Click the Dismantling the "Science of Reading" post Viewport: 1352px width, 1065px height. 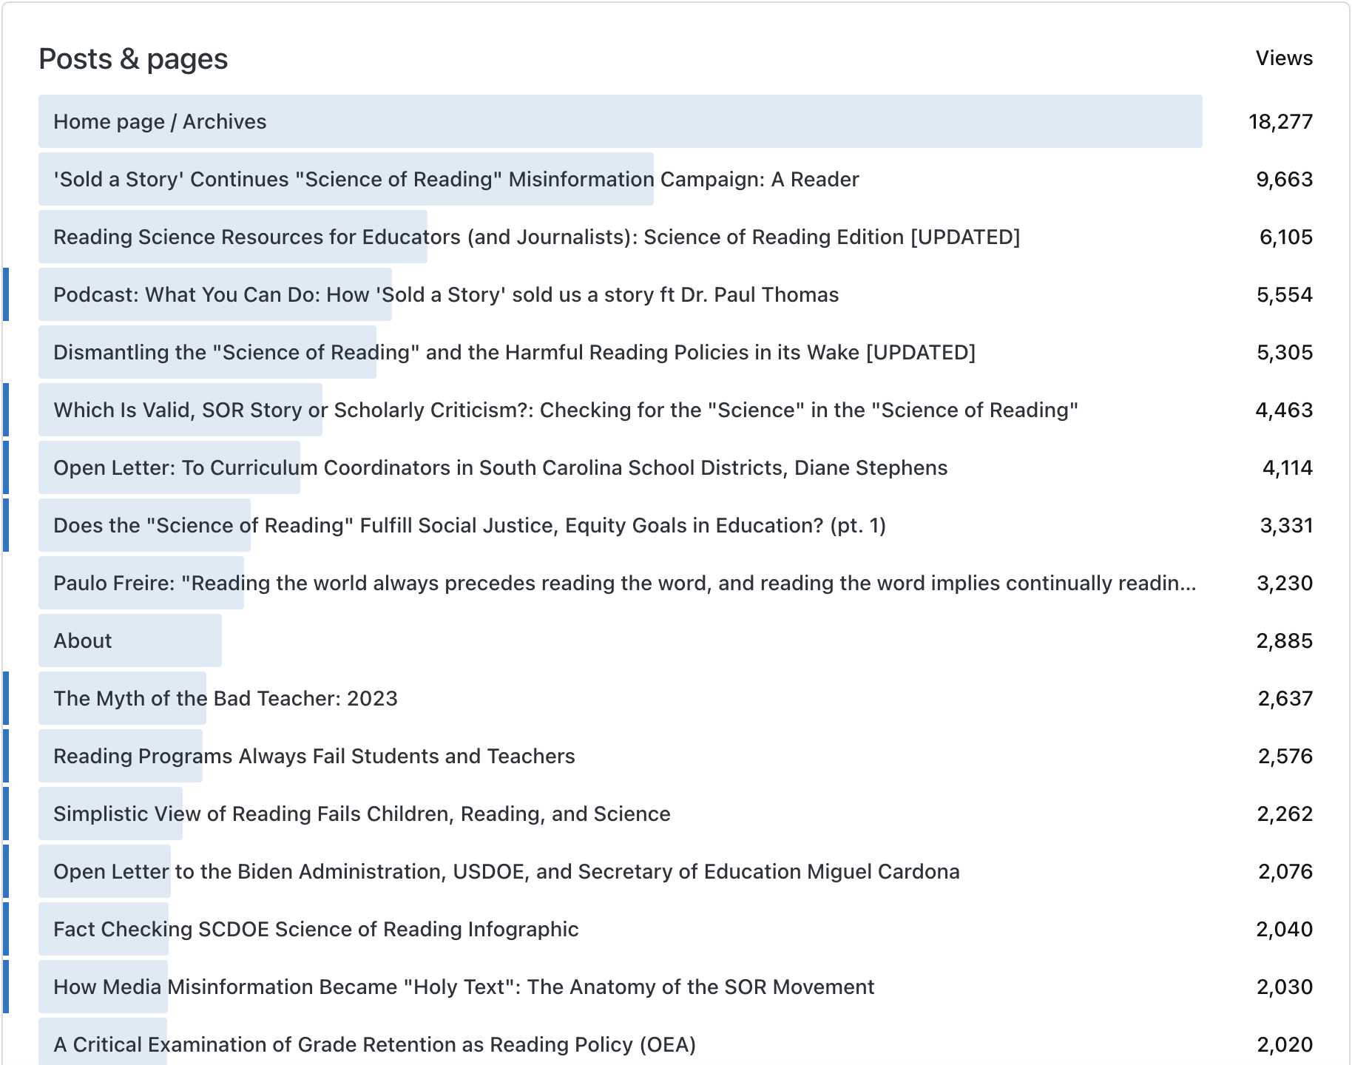pyautogui.click(x=514, y=352)
